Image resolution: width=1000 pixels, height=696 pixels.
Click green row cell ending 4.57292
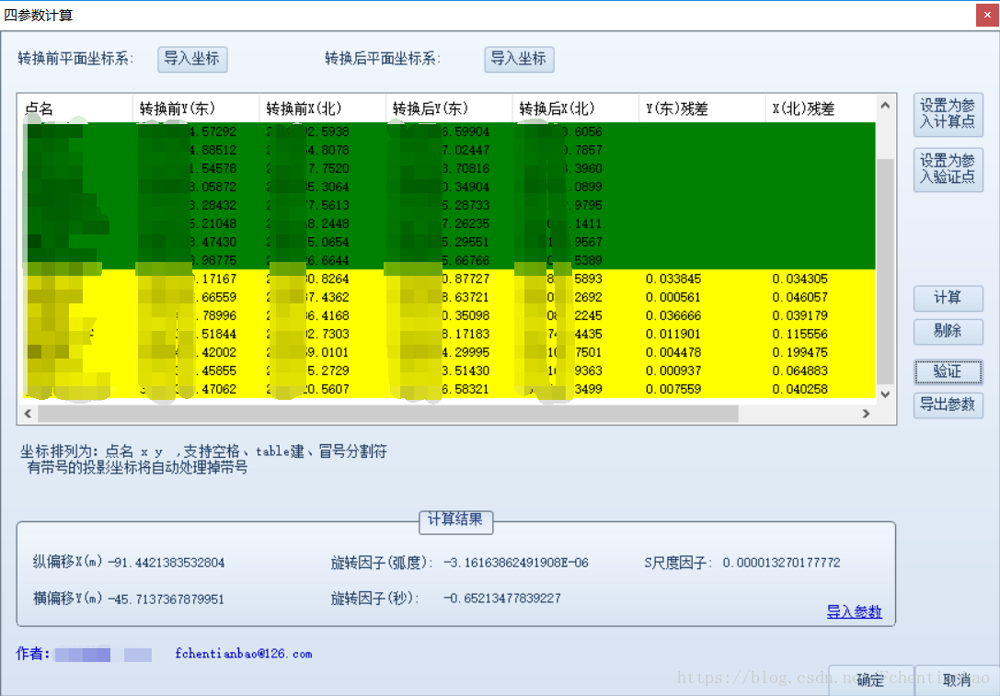click(213, 131)
